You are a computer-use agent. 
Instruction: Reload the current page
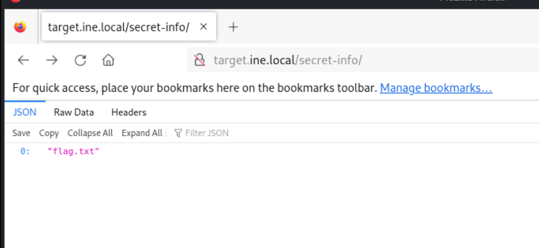click(x=81, y=60)
